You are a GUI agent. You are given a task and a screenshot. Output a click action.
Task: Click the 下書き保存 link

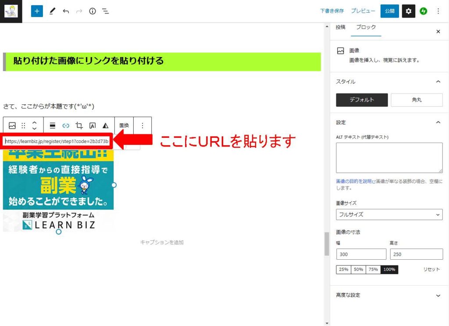pyautogui.click(x=332, y=11)
